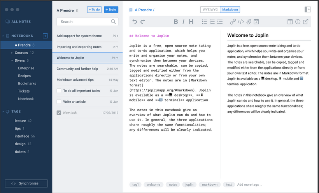Toggle the sidebar visibility icon at top right
The height and width of the screenshot is (193, 319).
308,10
